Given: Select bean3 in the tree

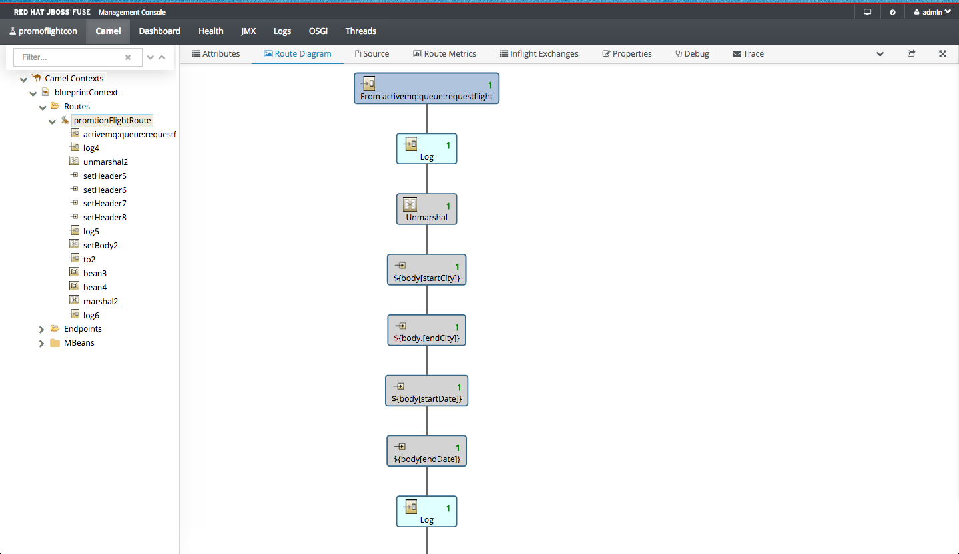Looking at the screenshot, I should (95, 274).
